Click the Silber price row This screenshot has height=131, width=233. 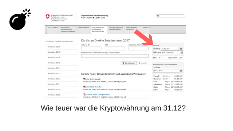tap(168, 90)
